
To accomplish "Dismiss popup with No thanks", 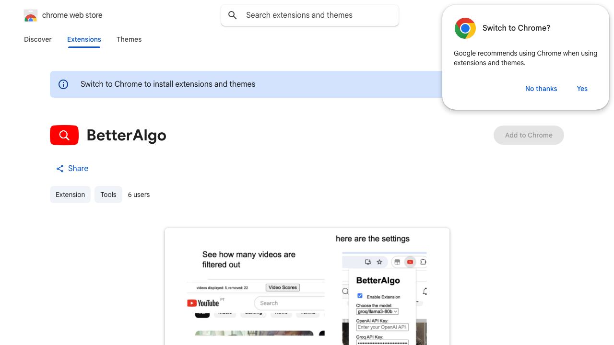I will point(541,89).
